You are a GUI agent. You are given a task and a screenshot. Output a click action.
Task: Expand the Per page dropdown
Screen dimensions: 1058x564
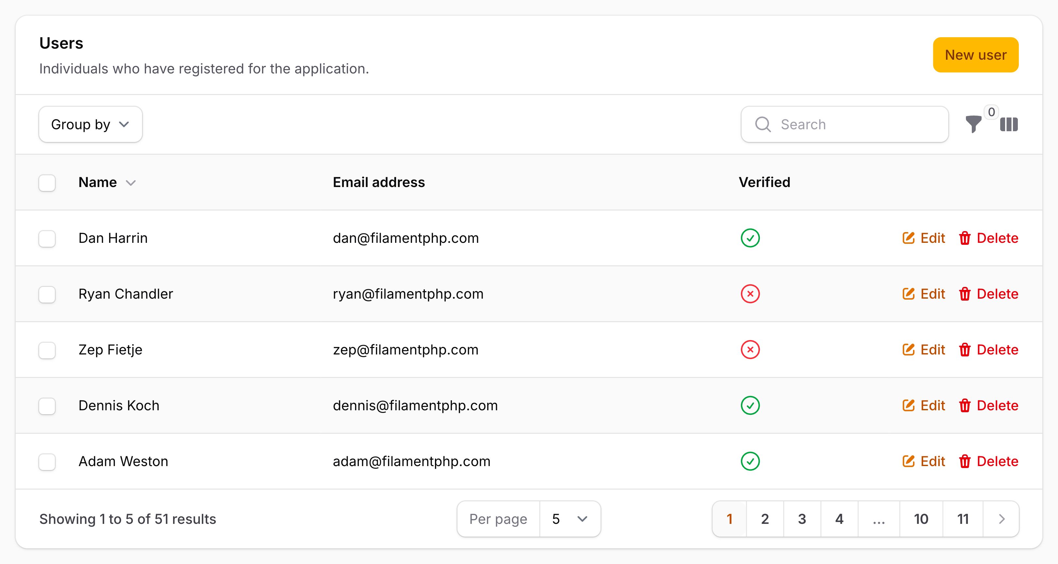[570, 519]
